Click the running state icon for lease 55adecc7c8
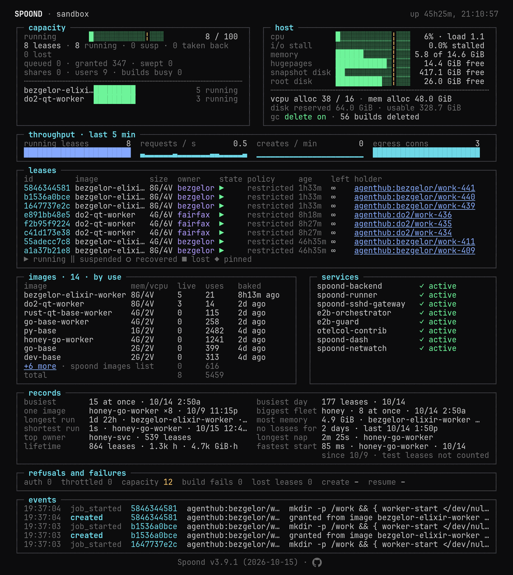This screenshot has height=575, width=513. click(222, 242)
